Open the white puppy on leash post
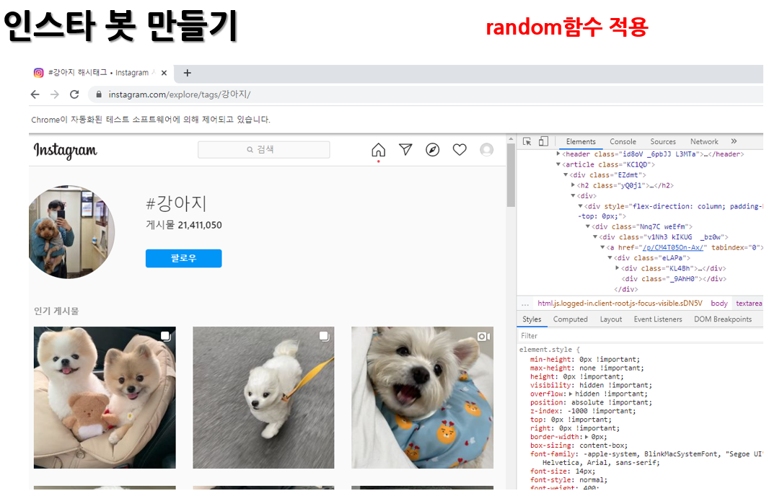 pyautogui.click(x=263, y=397)
